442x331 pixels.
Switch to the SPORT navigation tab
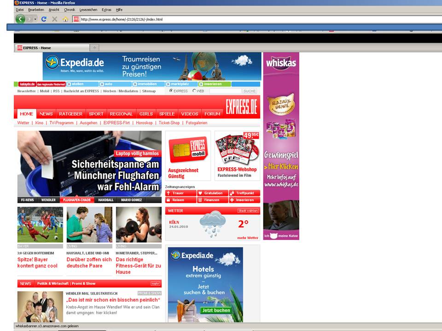coord(96,114)
